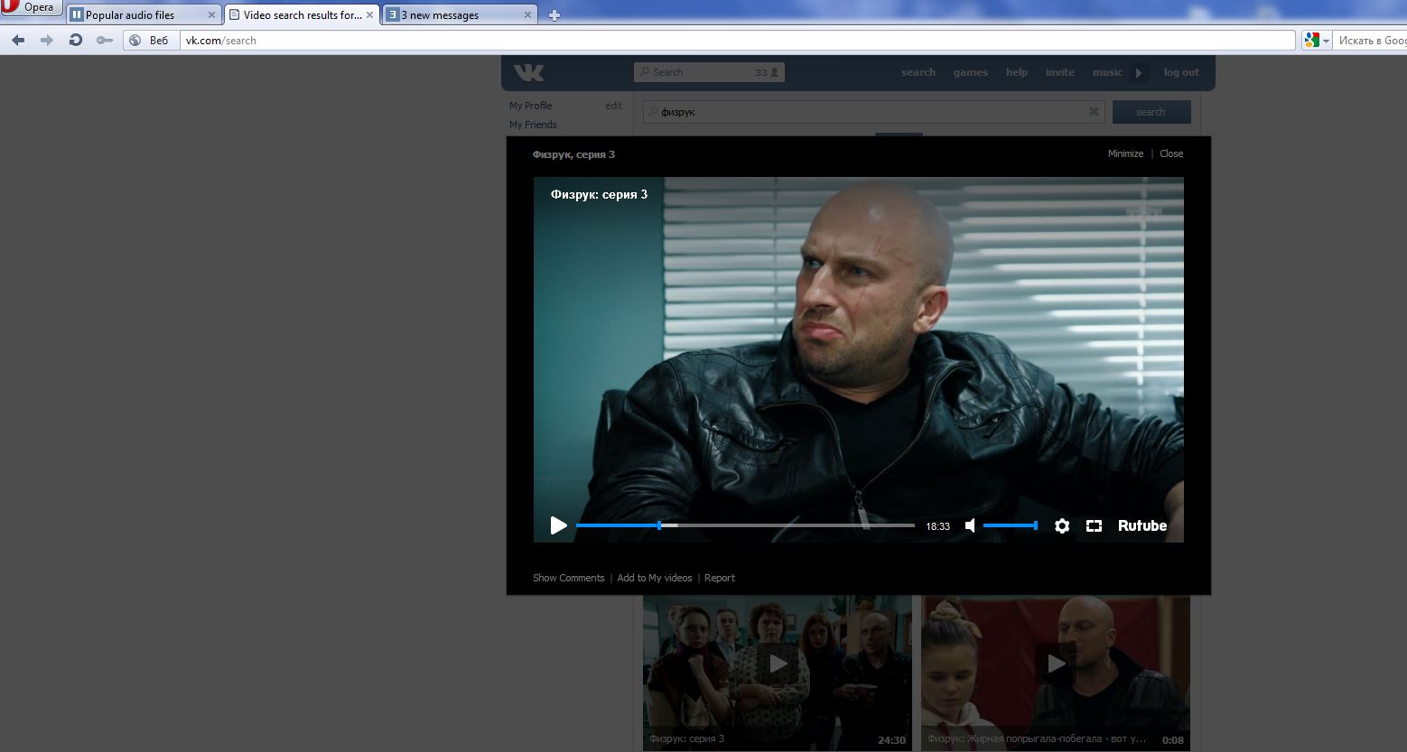
Task: Close the video popup
Action: (1171, 153)
